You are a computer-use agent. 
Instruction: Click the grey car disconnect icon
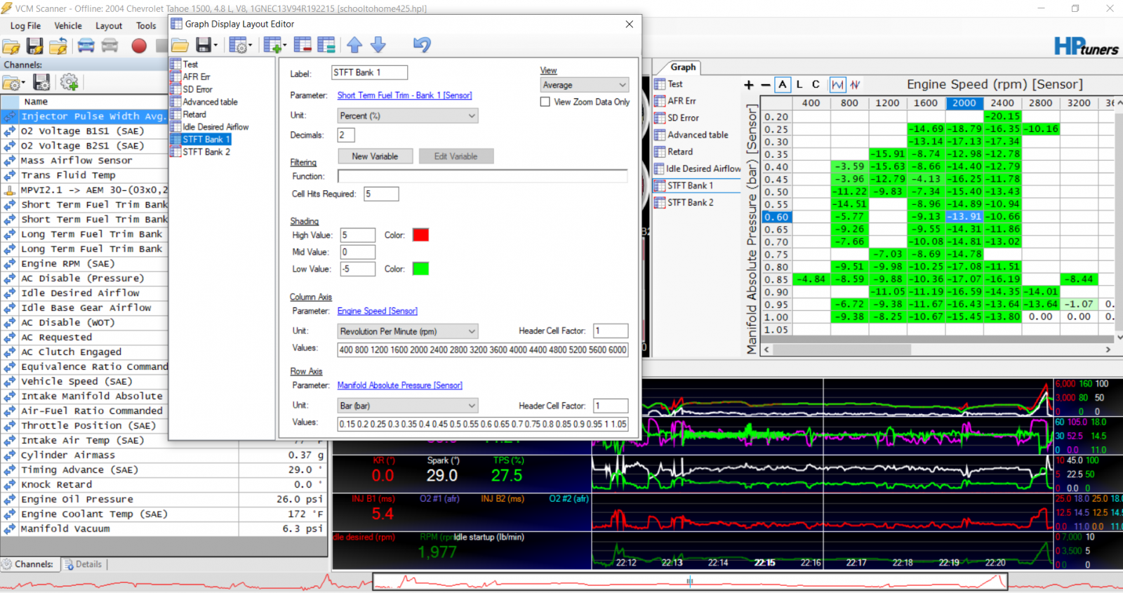109,46
